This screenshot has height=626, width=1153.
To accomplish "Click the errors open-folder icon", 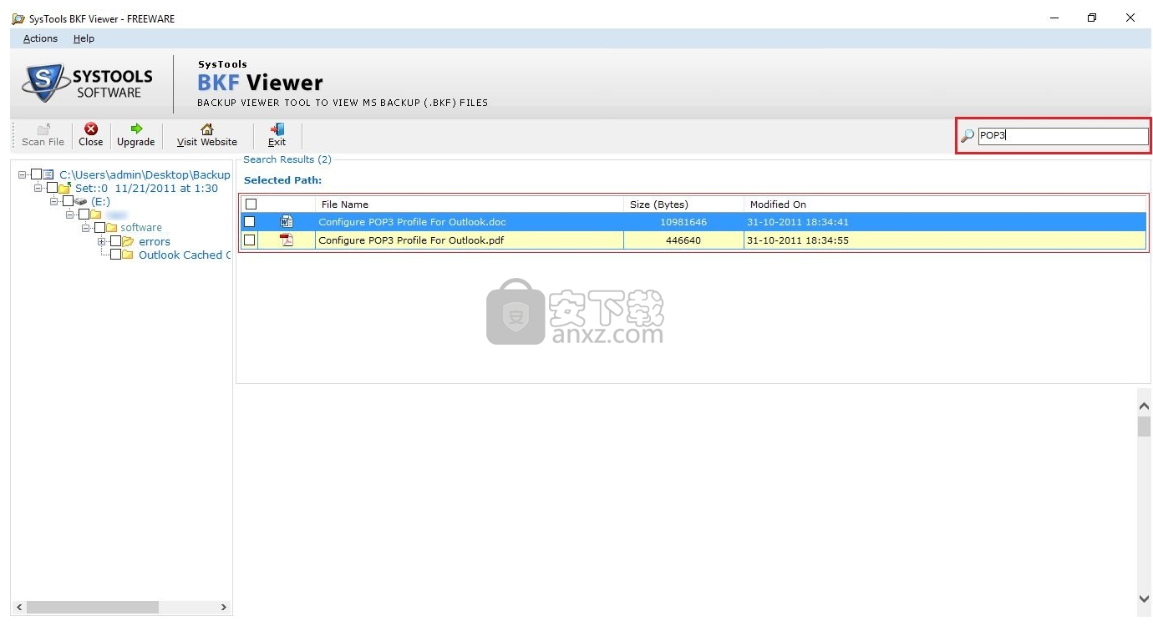I will [x=128, y=241].
